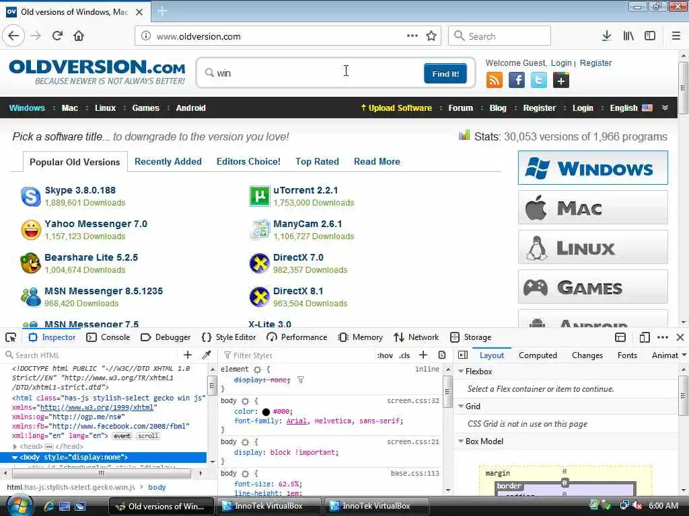Click the muted volume tray icon

(x=637, y=506)
